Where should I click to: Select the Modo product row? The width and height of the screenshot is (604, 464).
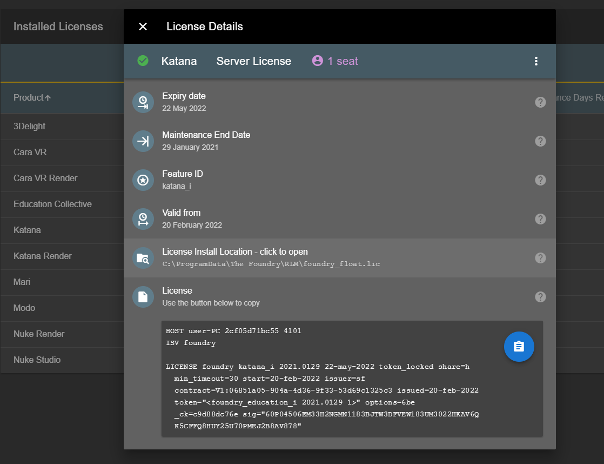click(x=62, y=308)
